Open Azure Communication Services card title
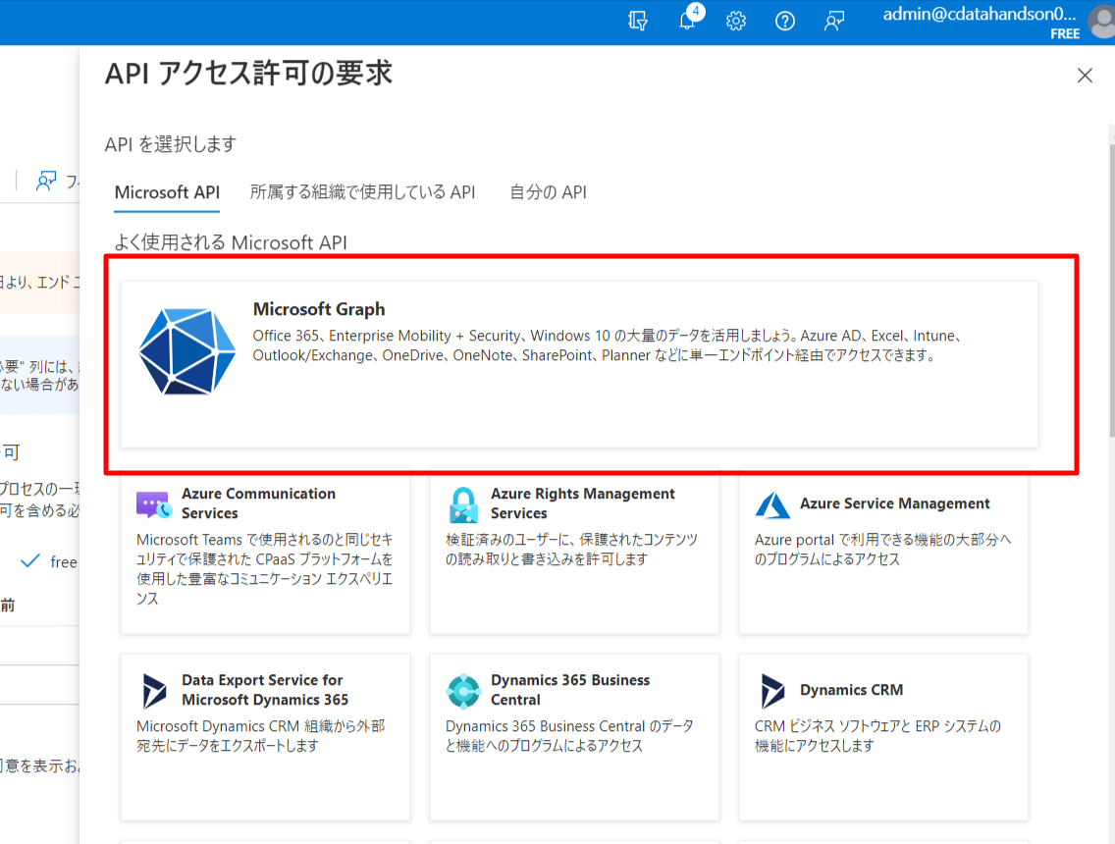The image size is (1115, 844). point(258,503)
